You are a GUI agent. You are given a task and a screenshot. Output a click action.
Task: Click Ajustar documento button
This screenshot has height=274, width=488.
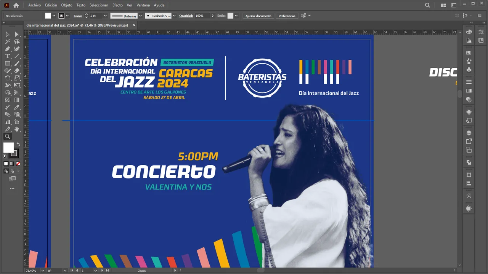tap(258, 16)
